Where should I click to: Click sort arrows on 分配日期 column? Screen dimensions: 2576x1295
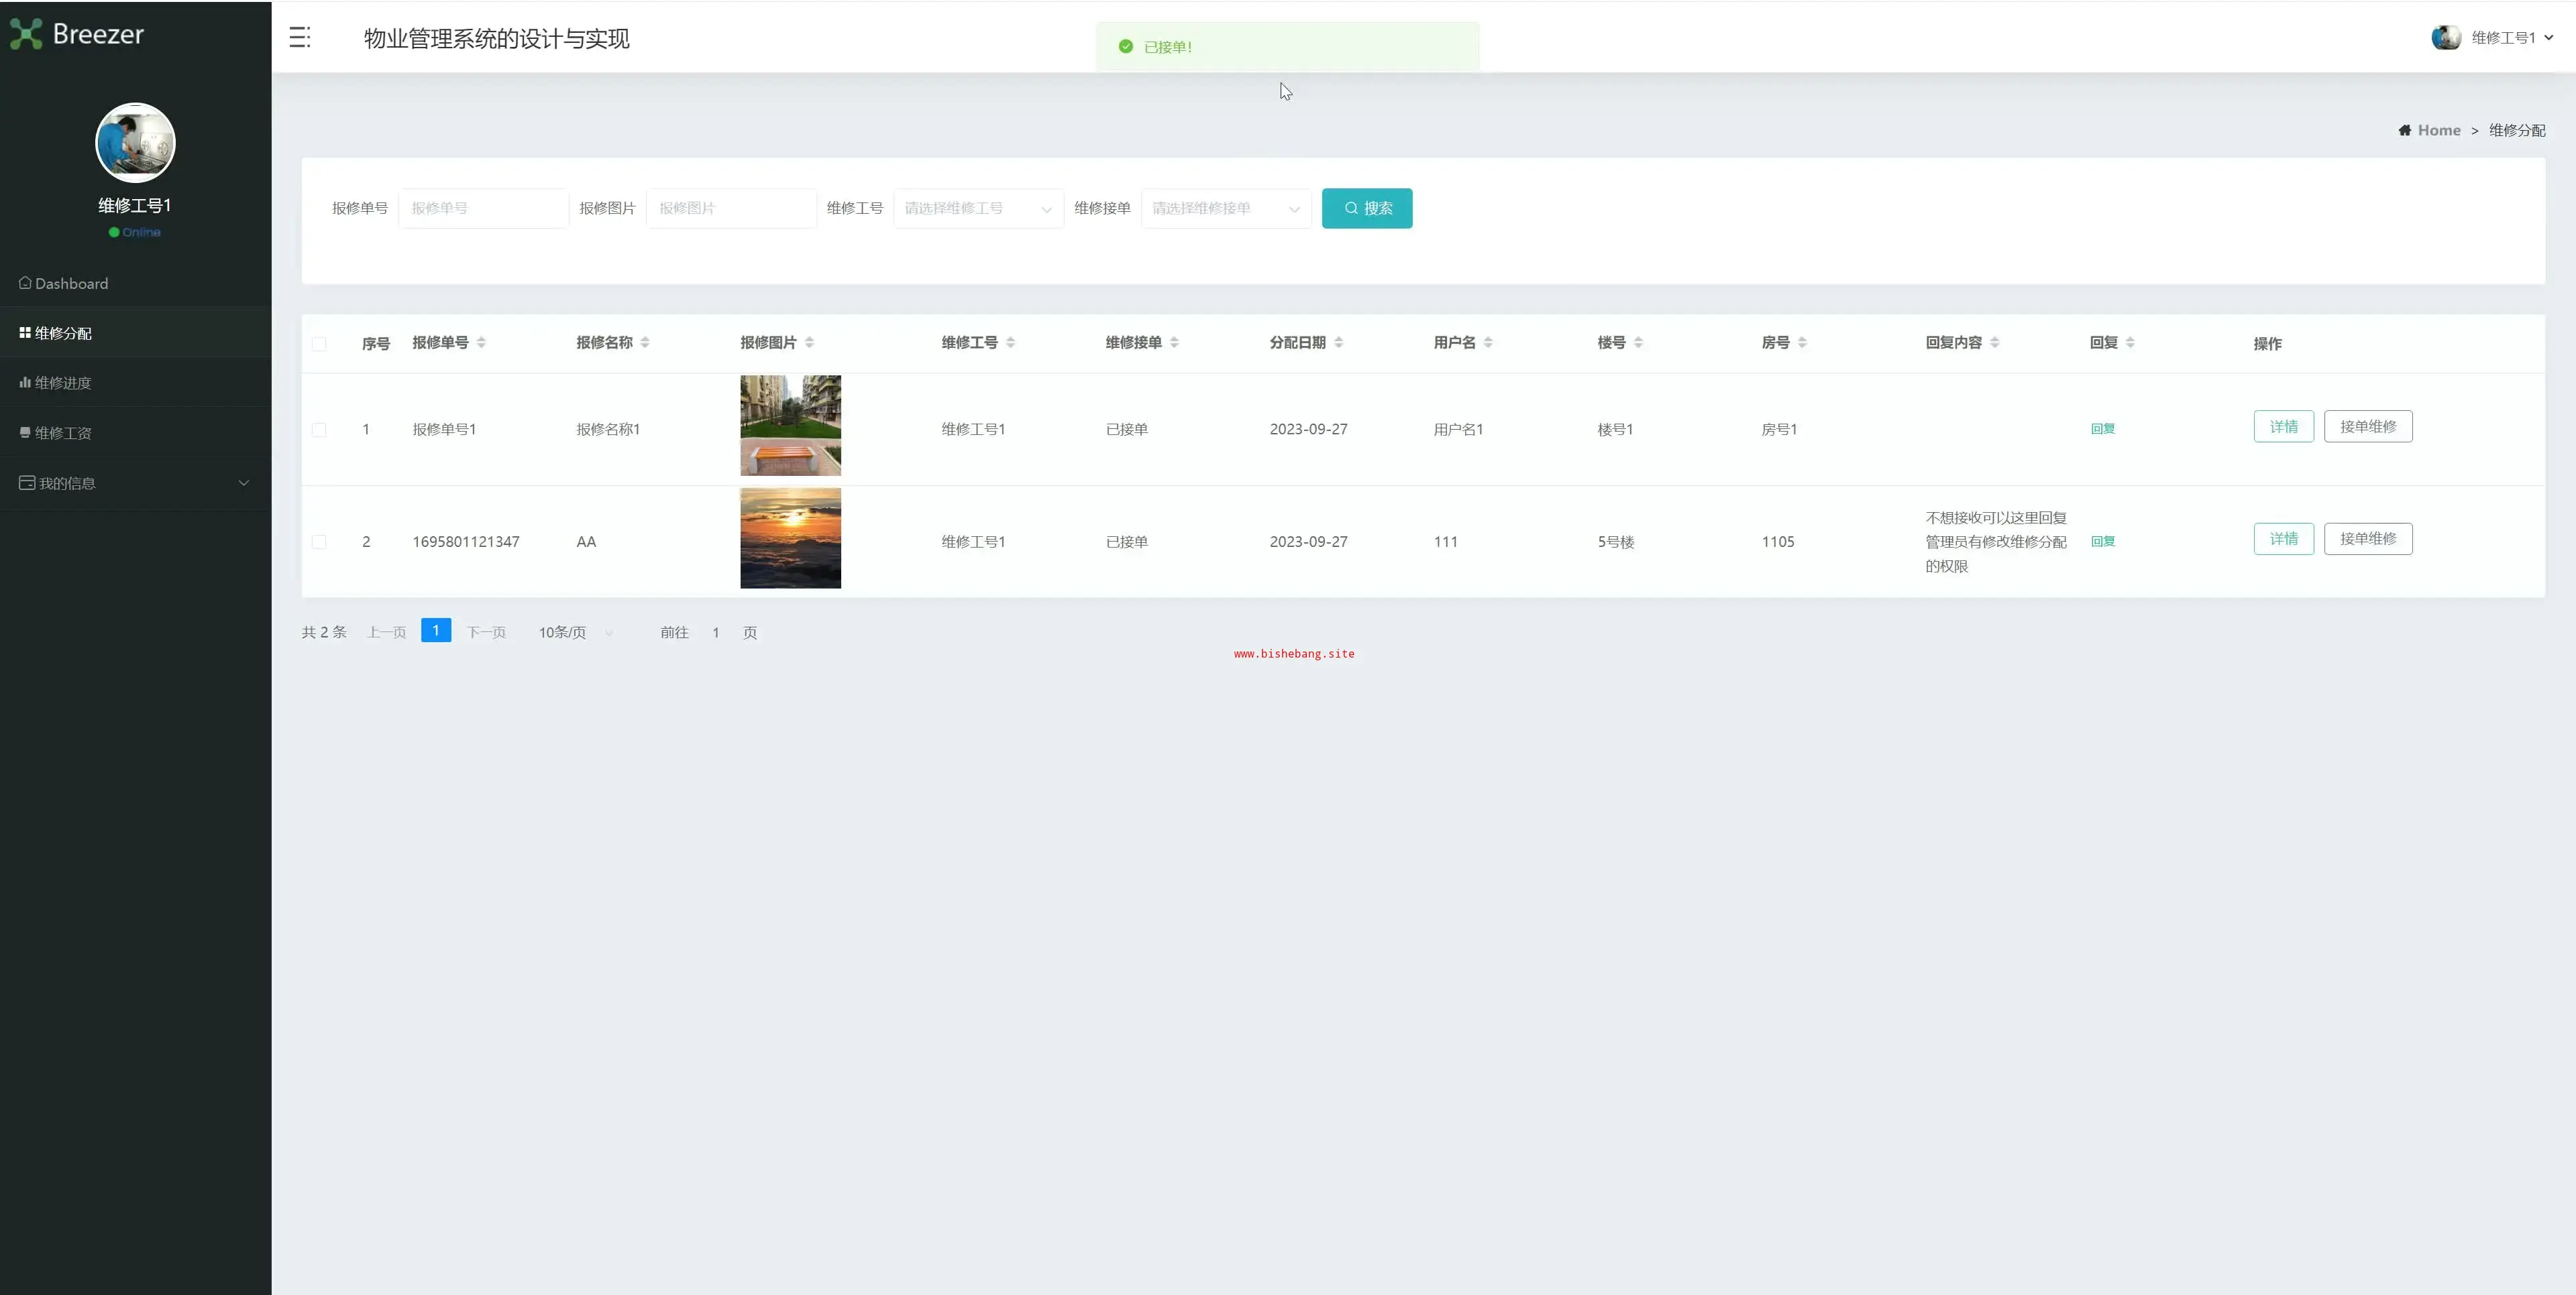[1338, 343]
